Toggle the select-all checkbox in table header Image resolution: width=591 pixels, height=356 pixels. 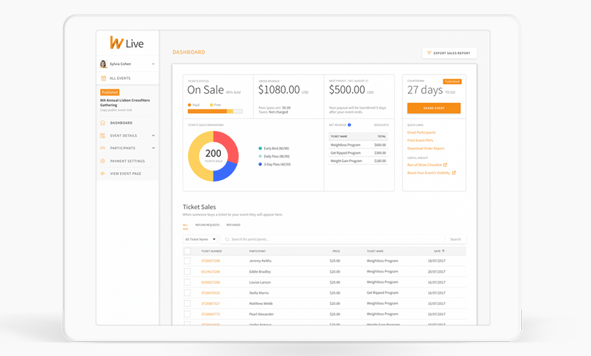point(187,251)
